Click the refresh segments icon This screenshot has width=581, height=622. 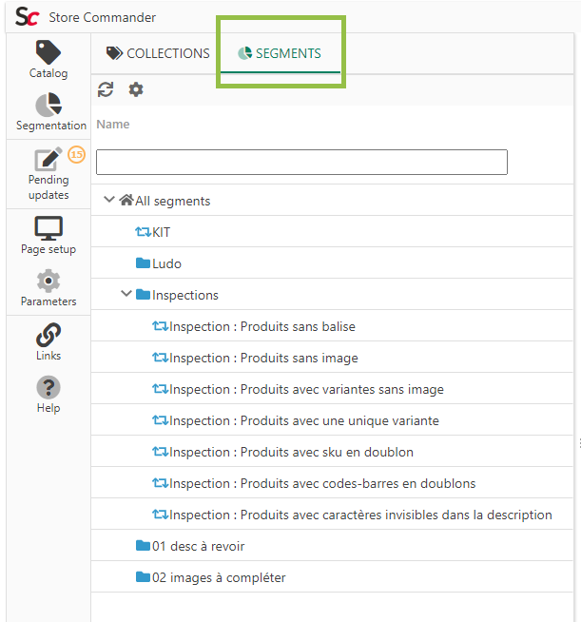(x=106, y=89)
